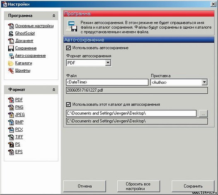Viewport: 218px width, 195px height.
Task: Select the Шрифты fonts icon
Action: (x=11, y=71)
